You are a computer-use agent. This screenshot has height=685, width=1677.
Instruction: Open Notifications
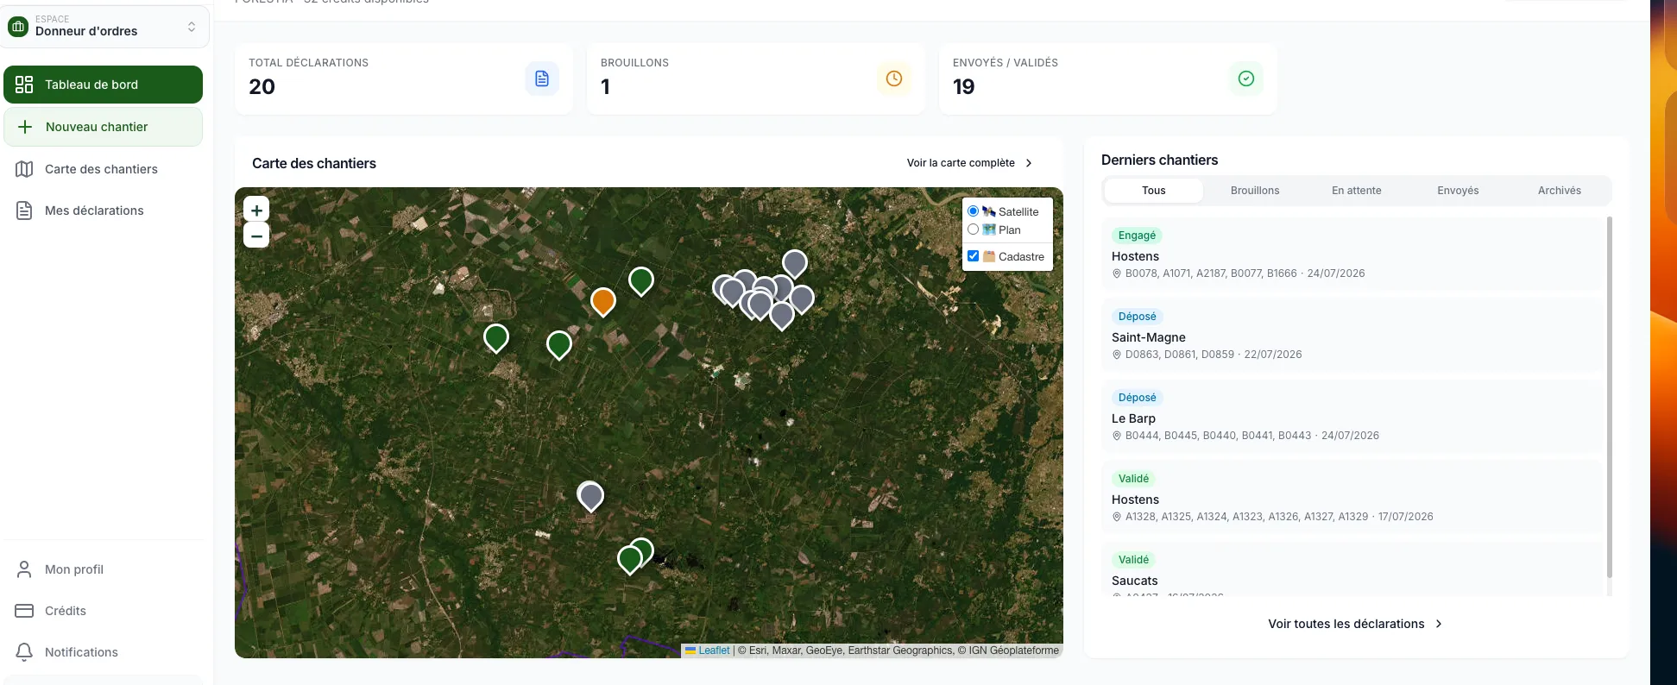coord(103,652)
